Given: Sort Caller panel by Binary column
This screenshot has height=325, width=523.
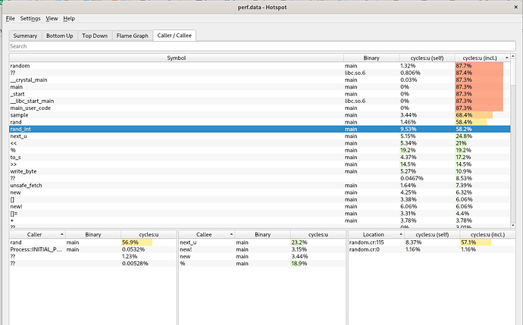Looking at the screenshot, I should (x=93, y=235).
